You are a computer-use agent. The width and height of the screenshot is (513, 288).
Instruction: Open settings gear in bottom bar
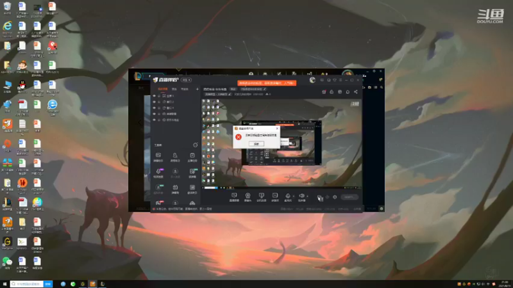[335, 197]
